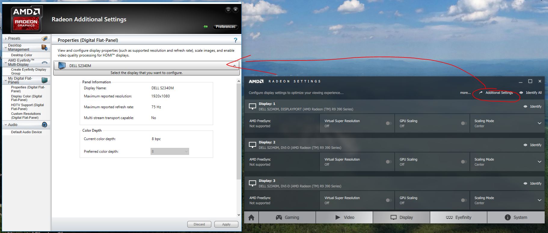Open Properties (Digital Flat-Panel) page
This screenshot has height=233, width=548.
[x=28, y=89]
